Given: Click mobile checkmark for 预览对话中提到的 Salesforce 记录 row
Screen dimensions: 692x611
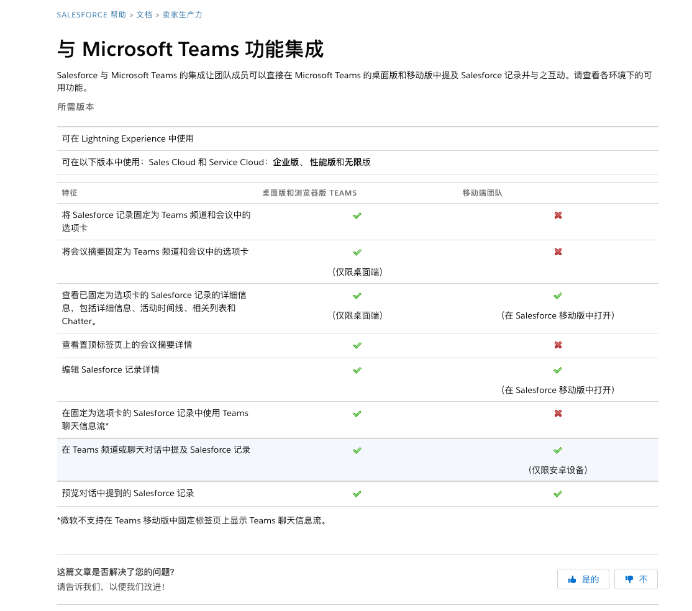Looking at the screenshot, I should [x=558, y=494].
